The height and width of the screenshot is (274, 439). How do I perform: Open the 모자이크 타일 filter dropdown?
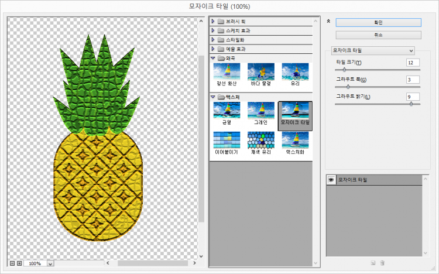coord(372,50)
